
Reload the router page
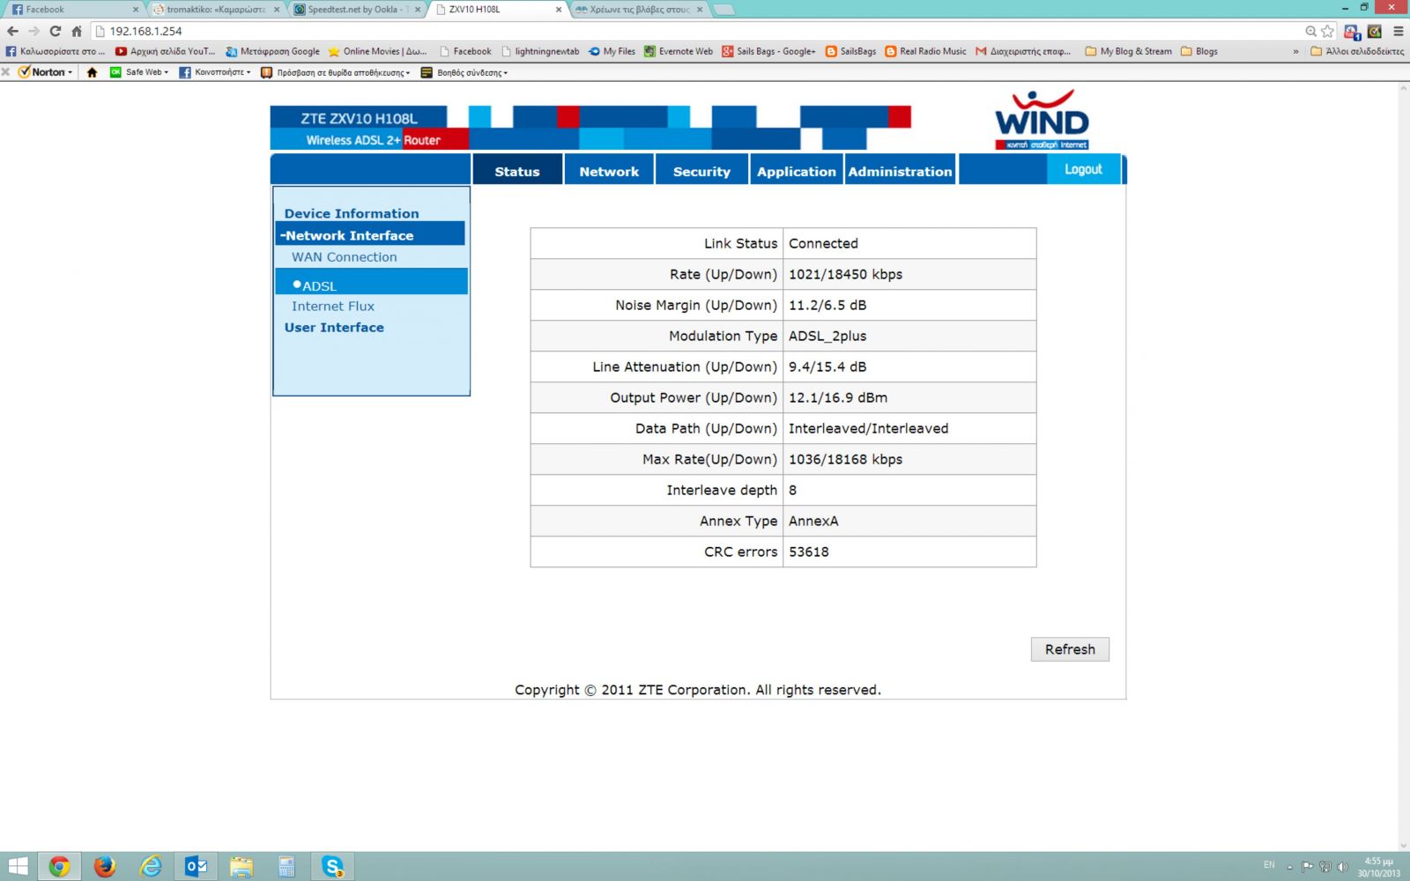point(55,31)
